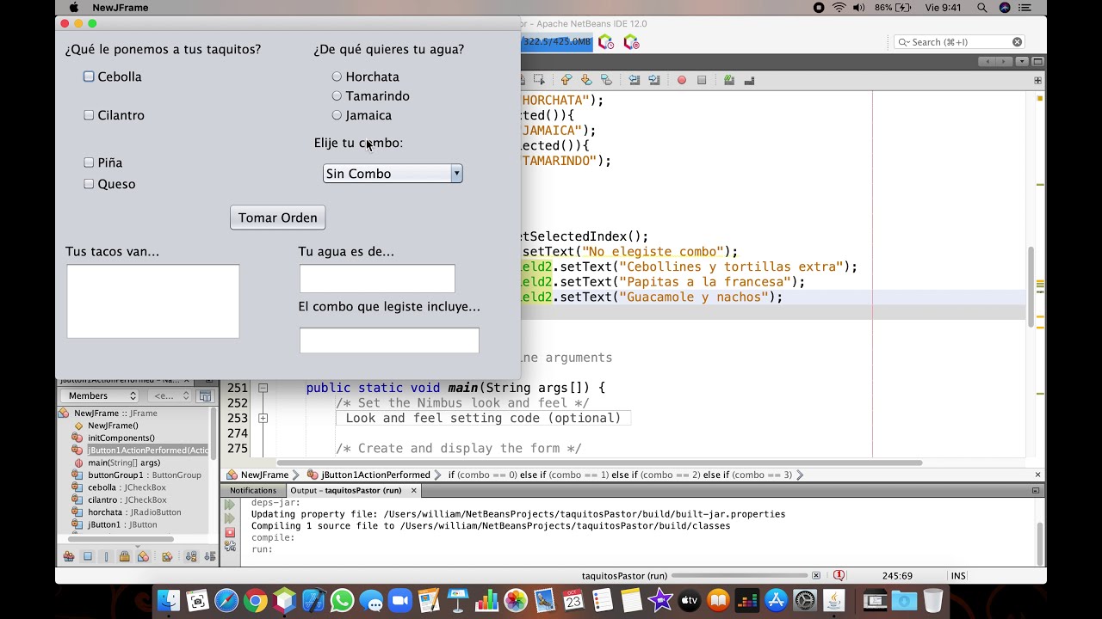
Task: Choose the Jamaica radio option
Action: 337,115
